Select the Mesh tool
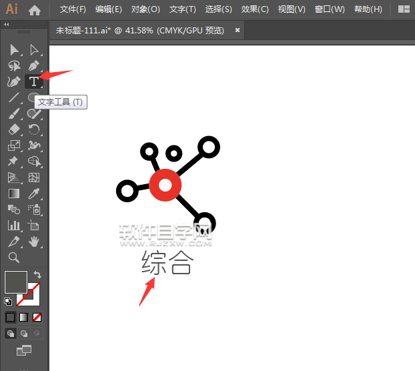The height and width of the screenshot is (371, 415). (x=34, y=177)
